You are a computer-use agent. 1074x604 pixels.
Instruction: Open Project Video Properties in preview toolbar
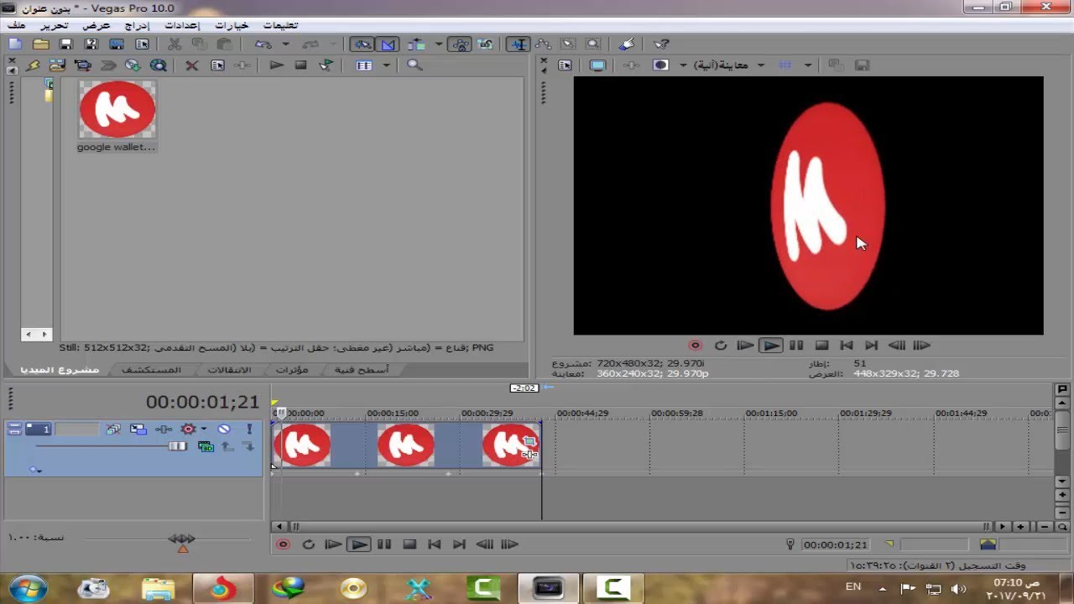pyautogui.click(x=565, y=65)
